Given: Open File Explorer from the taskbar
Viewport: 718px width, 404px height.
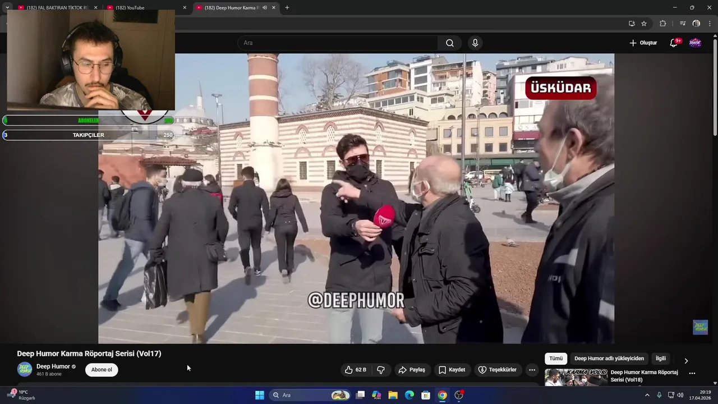Looking at the screenshot, I should point(393,395).
